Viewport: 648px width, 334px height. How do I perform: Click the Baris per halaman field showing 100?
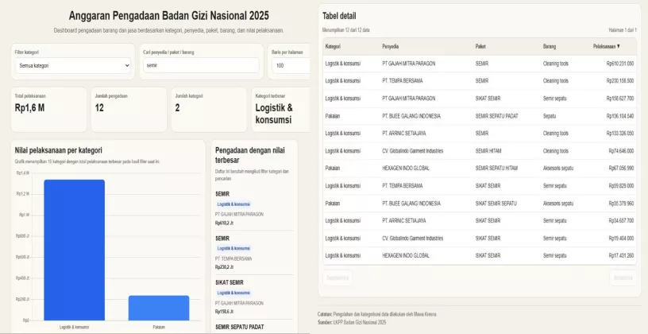tap(291, 65)
